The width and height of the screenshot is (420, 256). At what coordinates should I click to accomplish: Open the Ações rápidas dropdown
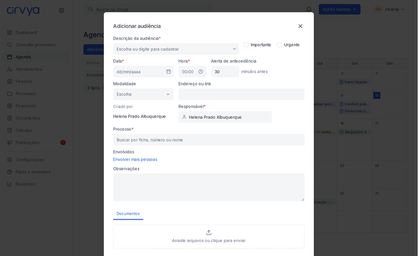[x=339, y=9]
